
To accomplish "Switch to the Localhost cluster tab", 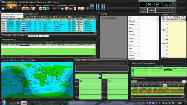I will pyautogui.click(x=169, y=82).
